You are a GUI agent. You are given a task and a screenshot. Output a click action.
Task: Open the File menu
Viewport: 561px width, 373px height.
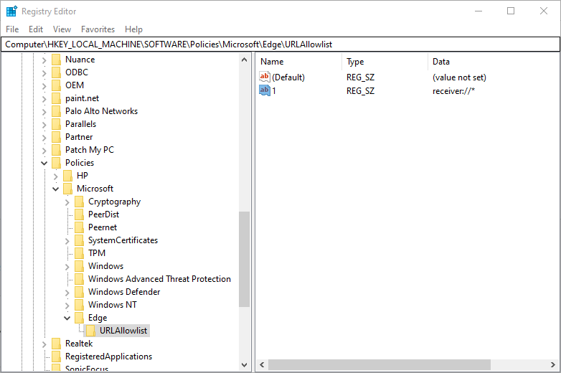coord(12,29)
